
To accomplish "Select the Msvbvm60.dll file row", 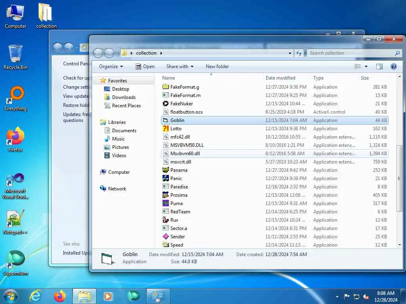I will point(274,154).
